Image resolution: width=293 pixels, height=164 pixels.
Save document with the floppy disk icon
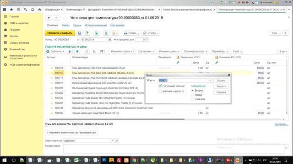[x=79, y=33]
